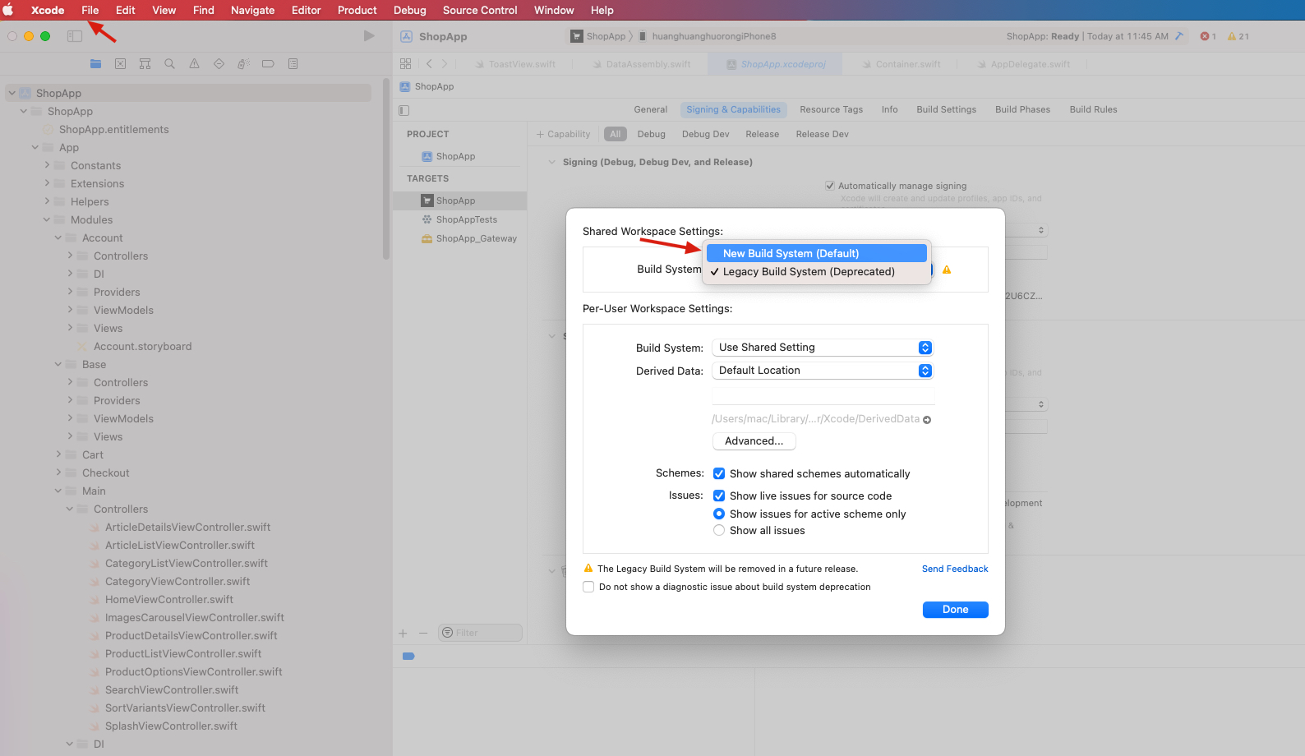Select the Release Dev configuration filter
The width and height of the screenshot is (1305, 756).
pos(822,134)
